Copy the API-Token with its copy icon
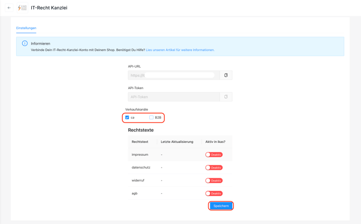The image size is (361, 224). (x=226, y=97)
